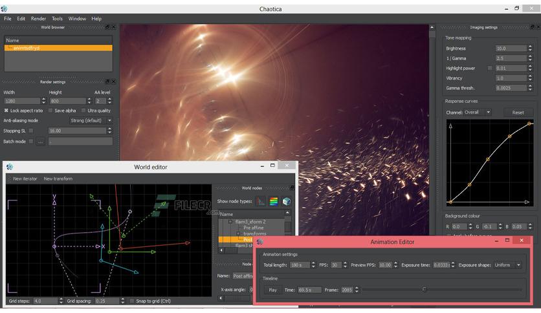541x313 pixels.
Task: Open the Help menu
Action: [x=96, y=19]
